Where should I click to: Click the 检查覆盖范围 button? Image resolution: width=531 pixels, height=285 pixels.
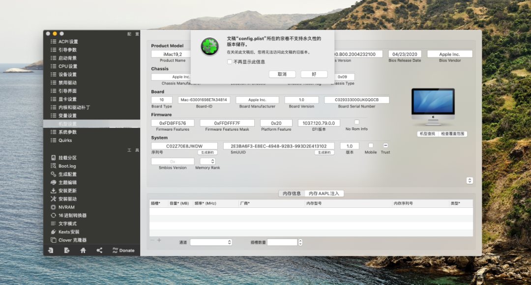tap(452, 134)
